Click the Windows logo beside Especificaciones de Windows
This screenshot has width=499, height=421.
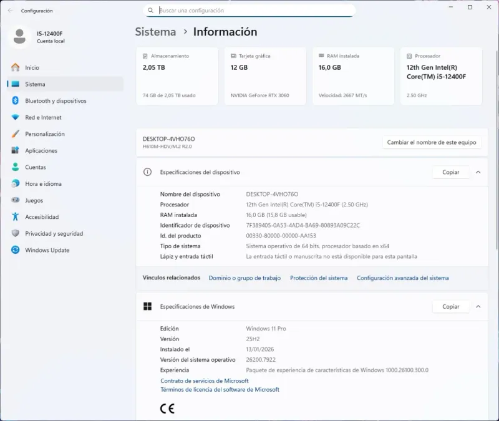coord(147,306)
